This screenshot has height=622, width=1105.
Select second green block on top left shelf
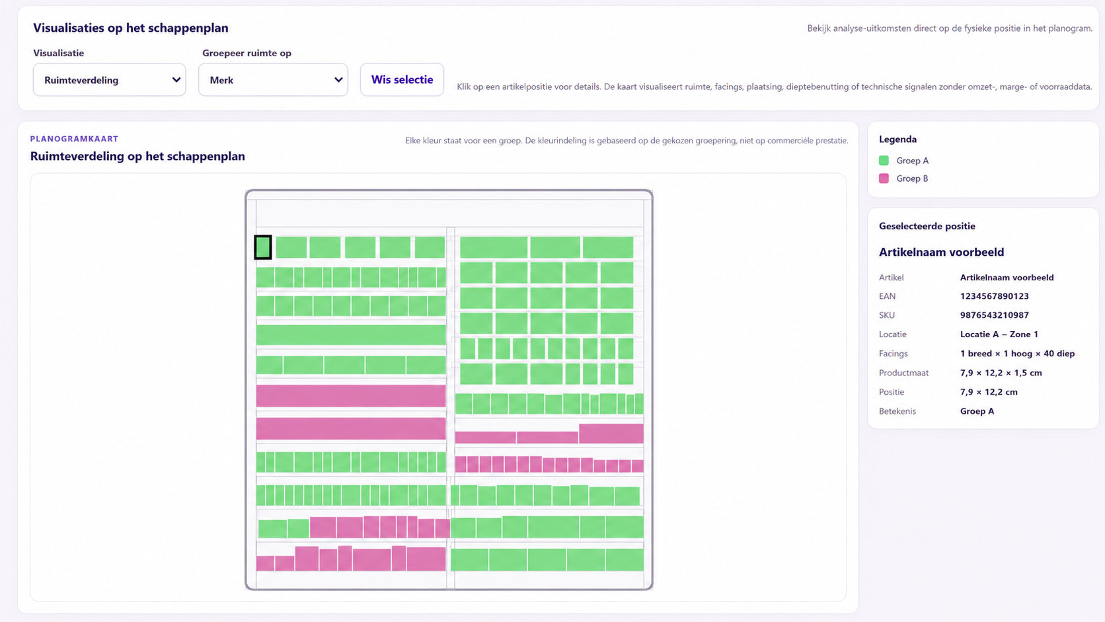(291, 247)
